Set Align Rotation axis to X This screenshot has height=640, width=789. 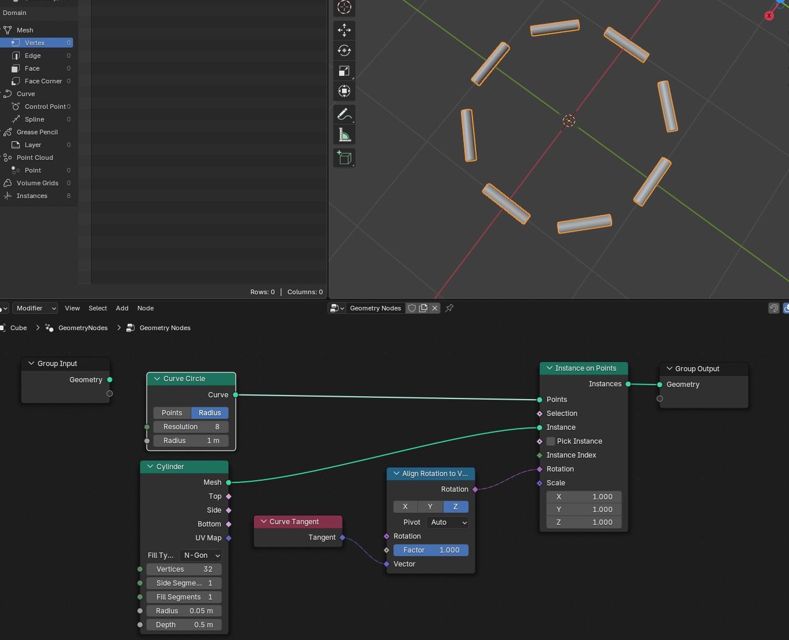coord(405,507)
